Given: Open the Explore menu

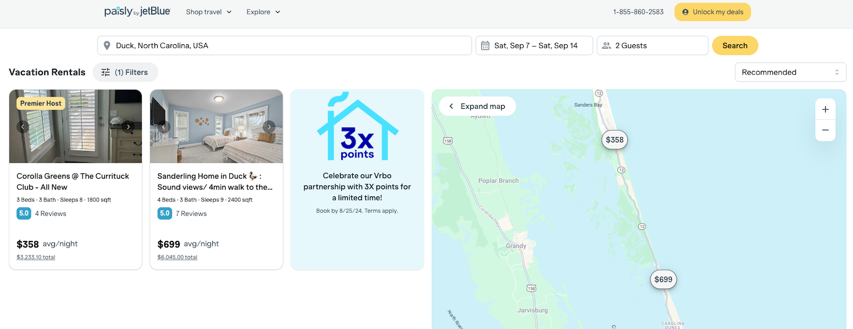Looking at the screenshot, I should (263, 12).
